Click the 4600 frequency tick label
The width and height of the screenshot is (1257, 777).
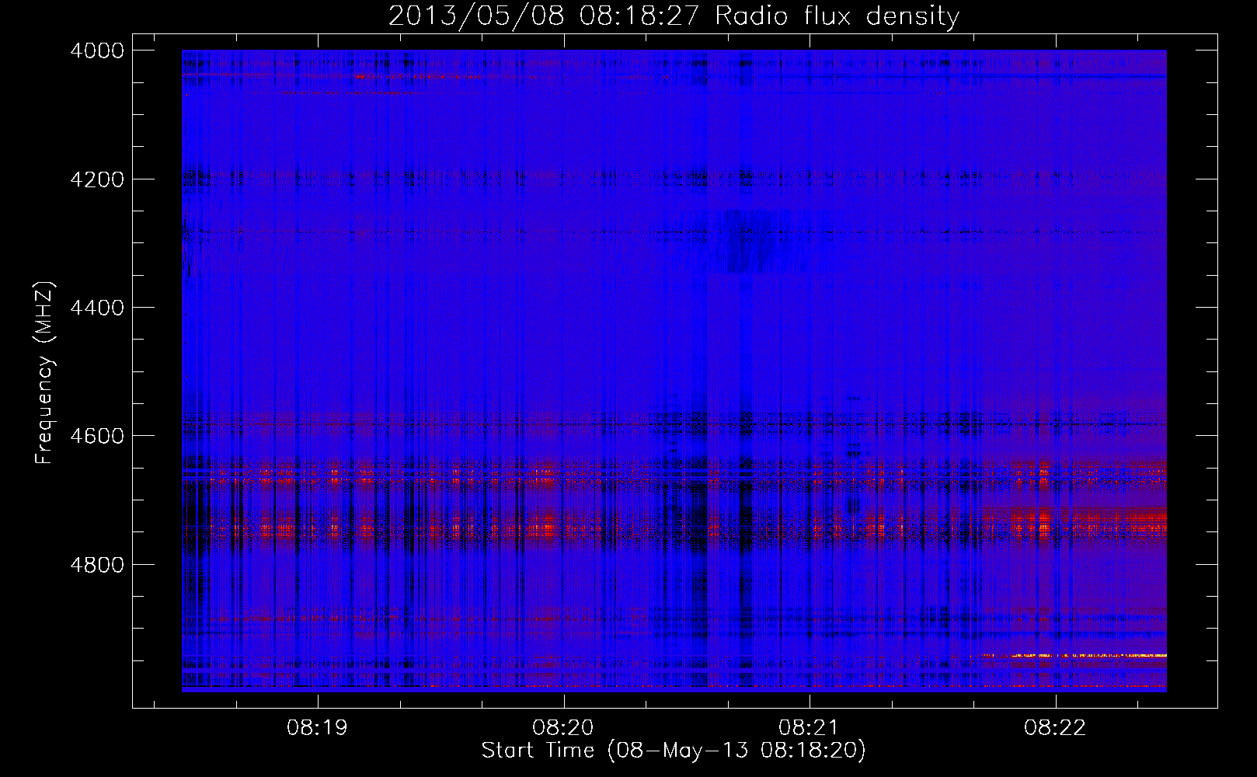point(97,436)
